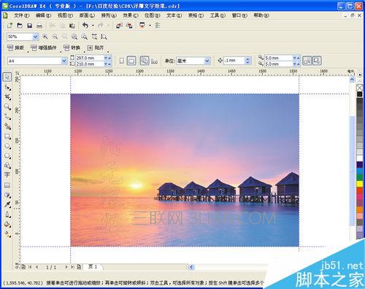Create a new document
The height and width of the screenshot is (289, 365).
tap(9, 26)
